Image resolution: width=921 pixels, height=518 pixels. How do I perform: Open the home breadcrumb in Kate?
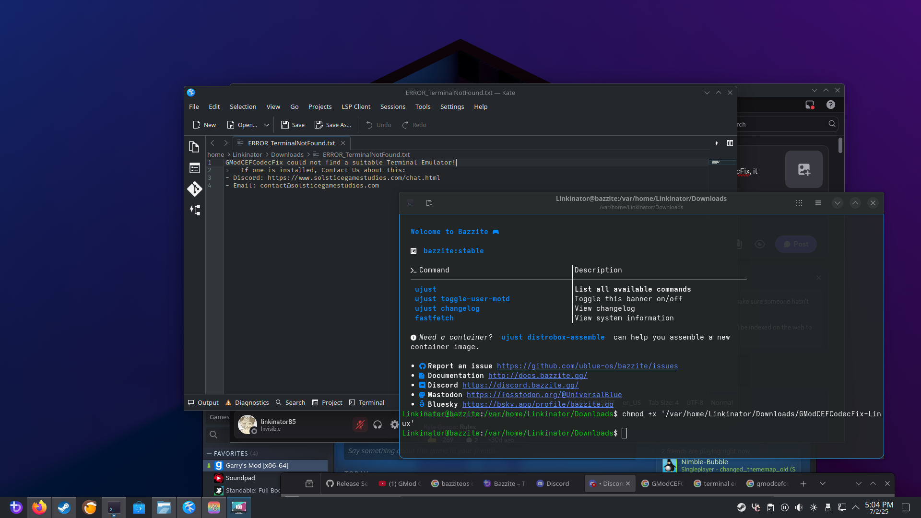(x=215, y=154)
